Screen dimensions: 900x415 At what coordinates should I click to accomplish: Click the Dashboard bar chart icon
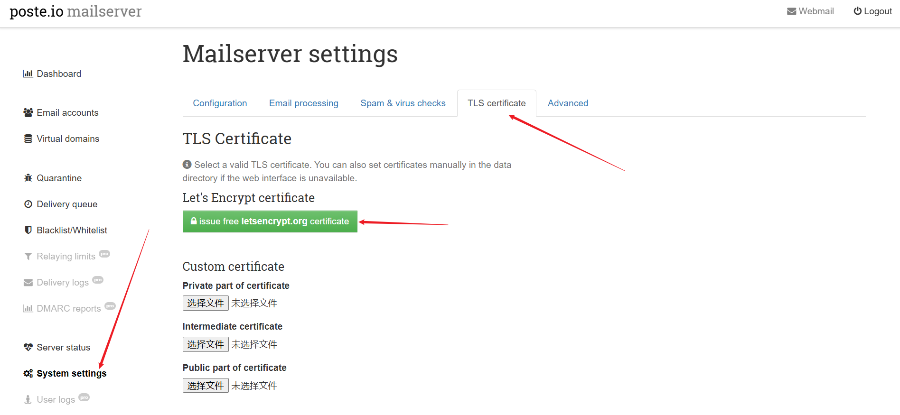coord(28,74)
